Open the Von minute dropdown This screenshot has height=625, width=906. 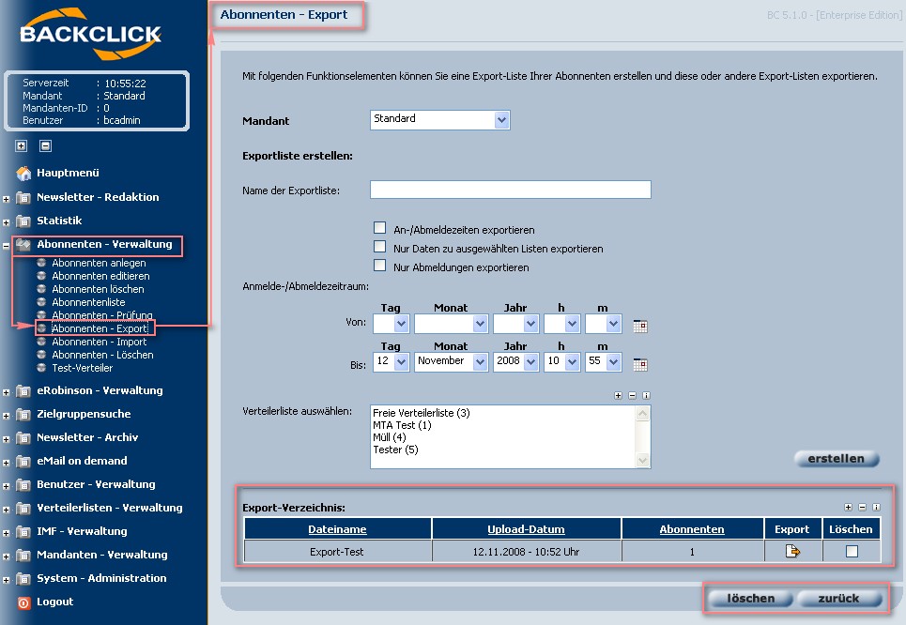[x=604, y=324]
